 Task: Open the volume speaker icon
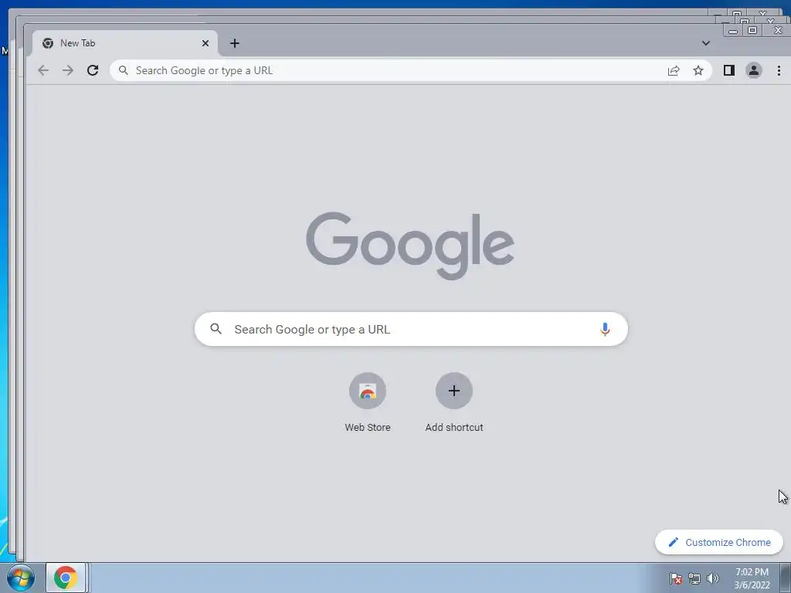(x=713, y=578)
